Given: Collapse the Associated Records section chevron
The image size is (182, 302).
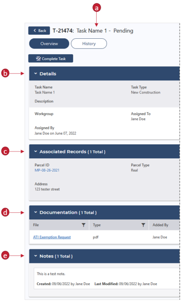Looking at the screenshot, I should coord(35,151).
